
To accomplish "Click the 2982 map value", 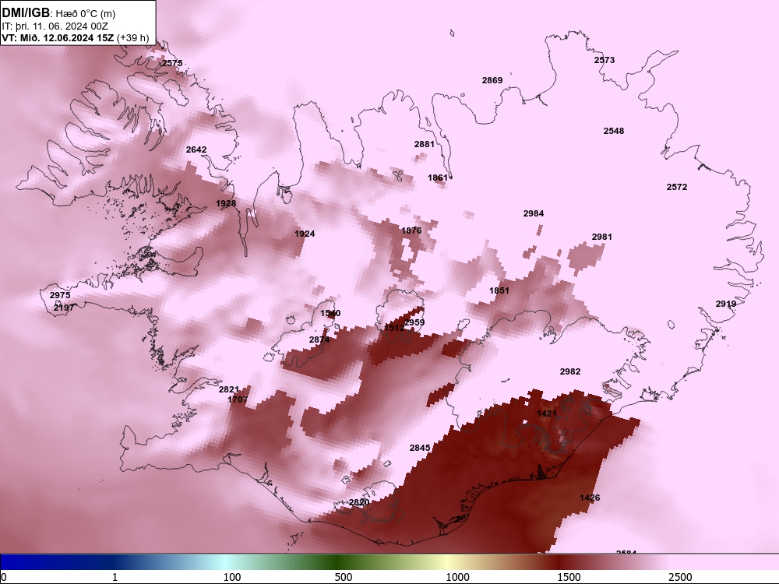I will 570,371.
